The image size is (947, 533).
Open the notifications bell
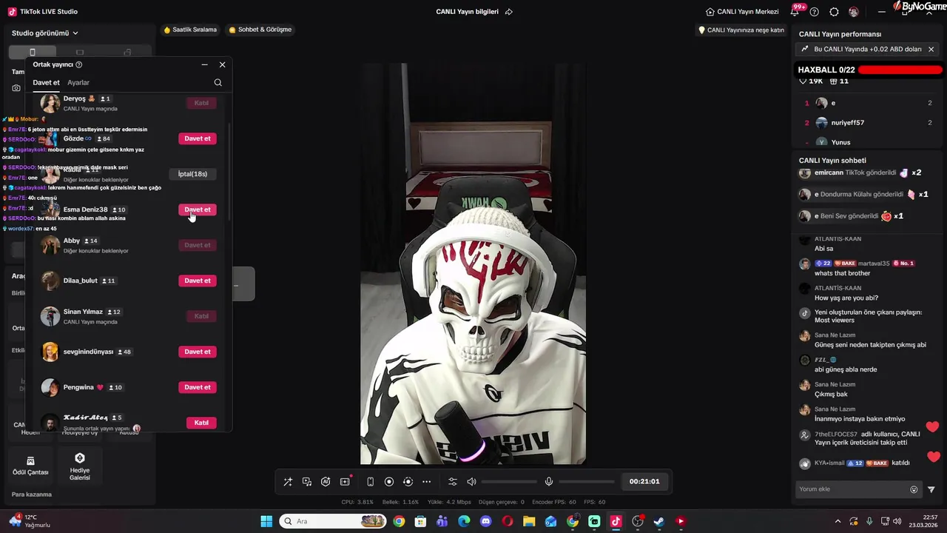pos(795,12)
